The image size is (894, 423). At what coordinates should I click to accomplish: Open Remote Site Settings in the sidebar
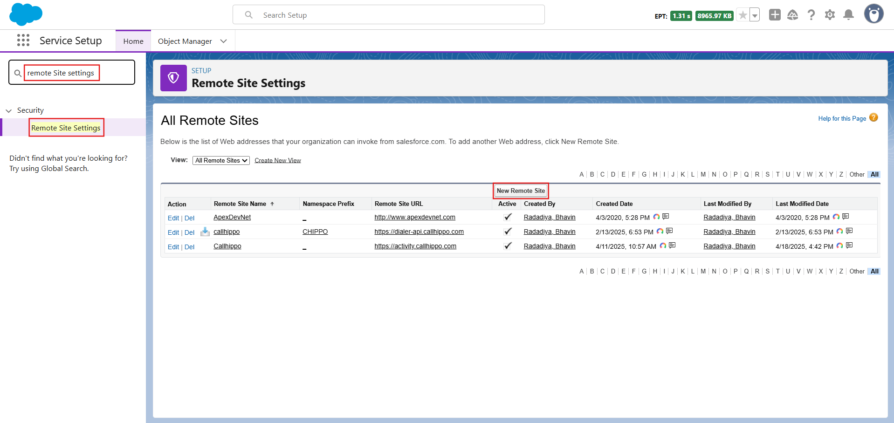(66, 128)
